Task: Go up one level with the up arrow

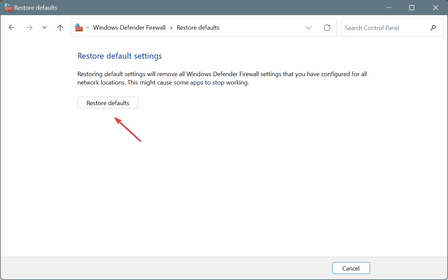Action: pos(60,28)
